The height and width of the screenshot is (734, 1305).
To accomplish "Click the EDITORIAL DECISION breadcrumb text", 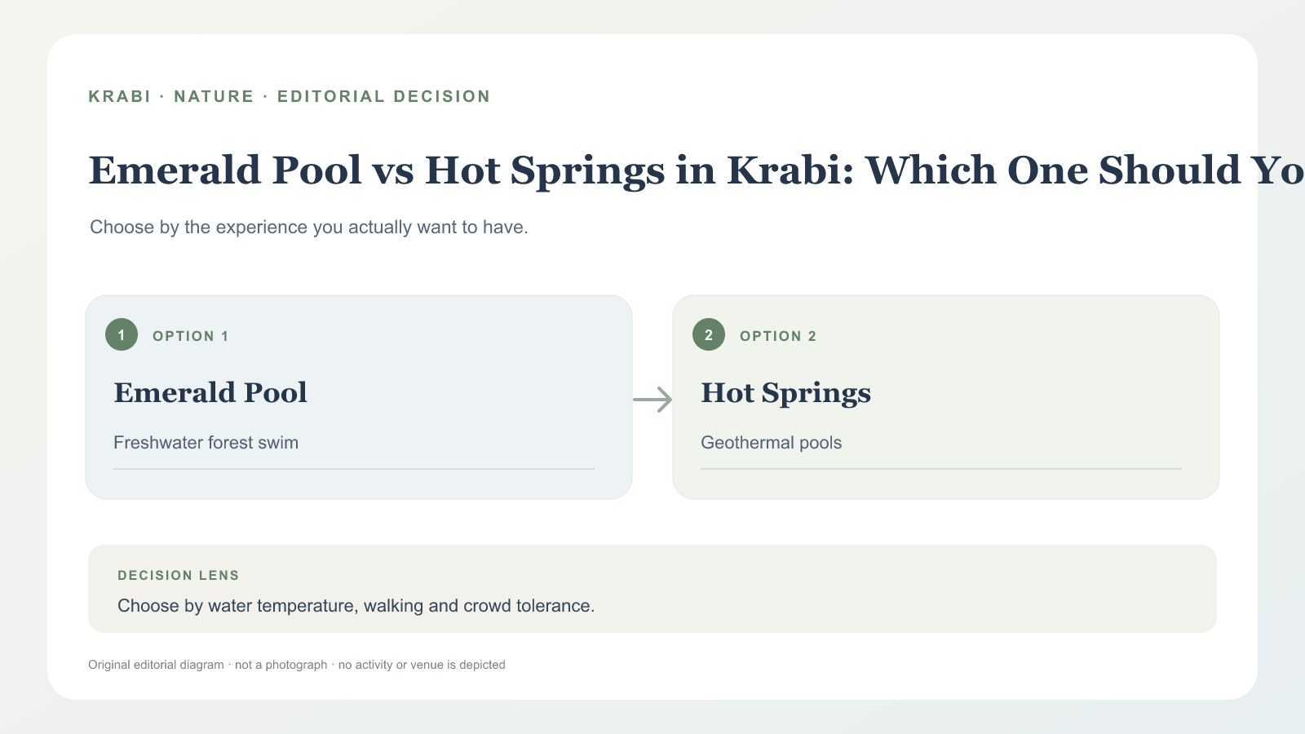I will pyautogui.click(x=383, y=96).
